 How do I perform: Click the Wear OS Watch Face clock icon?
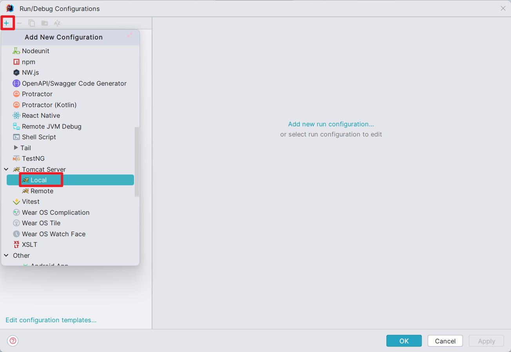click(16, 234)
